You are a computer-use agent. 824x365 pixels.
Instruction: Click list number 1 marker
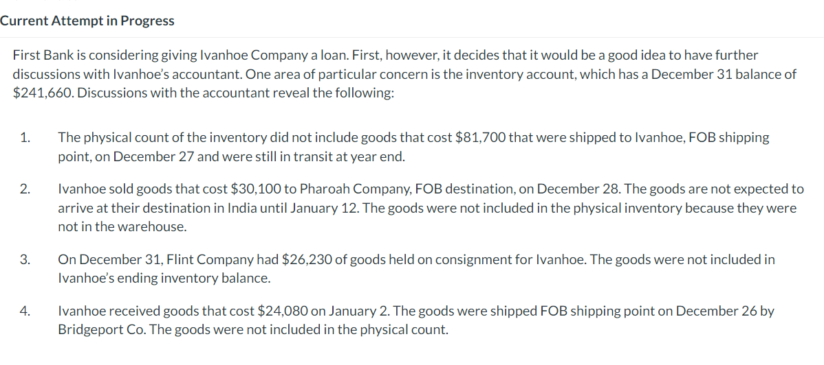[x=25, y=138]
